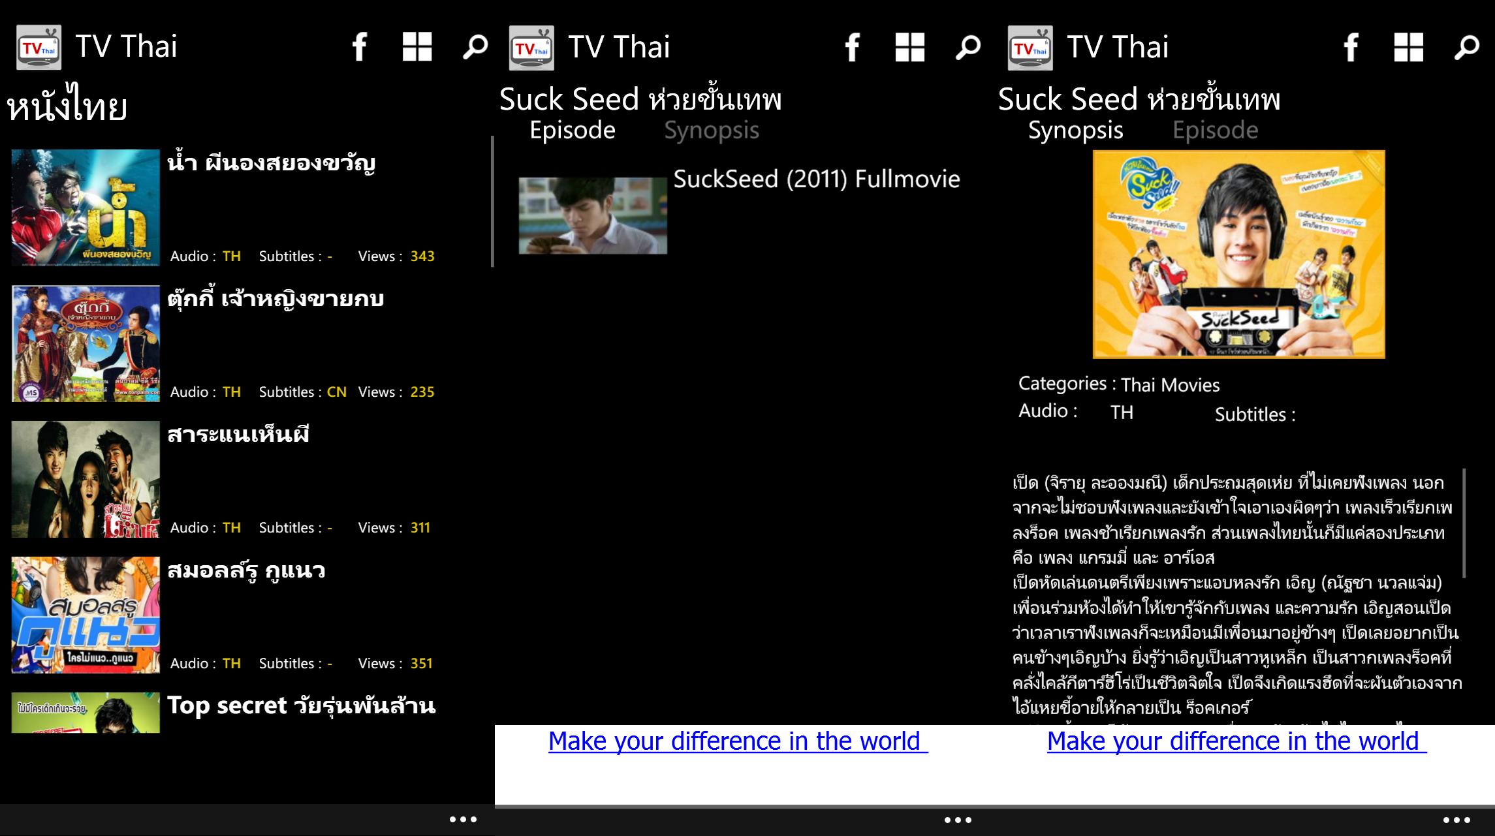The width and height of the screenshot is (1495, 836).
Task: Click Suck Seed title in right screen
Action: 1139,99
